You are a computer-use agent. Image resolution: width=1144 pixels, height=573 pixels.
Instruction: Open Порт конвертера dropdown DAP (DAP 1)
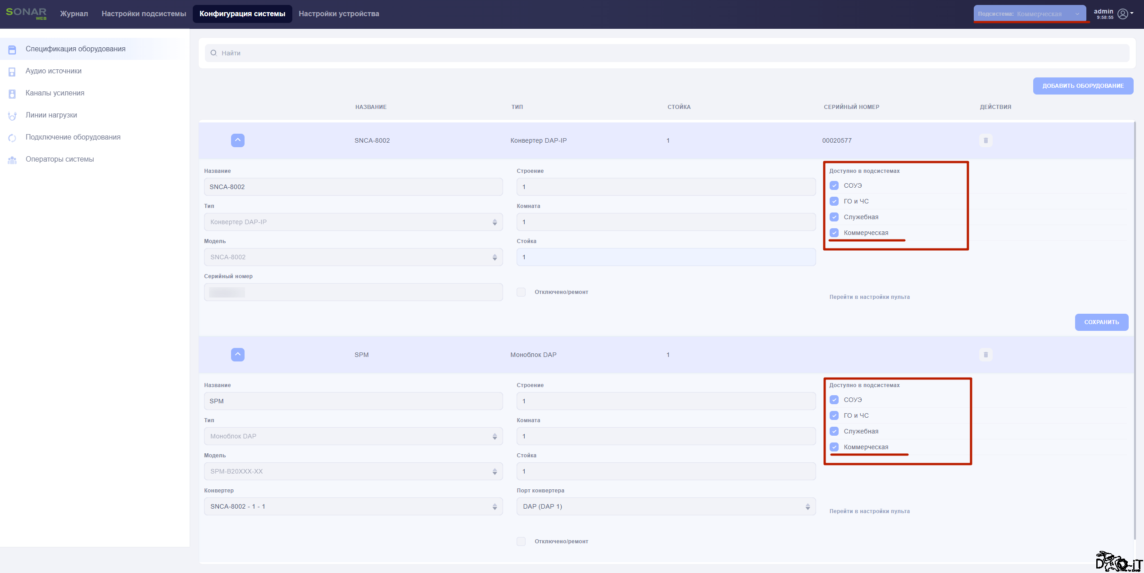pyautogui.click(x=666, y=506)
